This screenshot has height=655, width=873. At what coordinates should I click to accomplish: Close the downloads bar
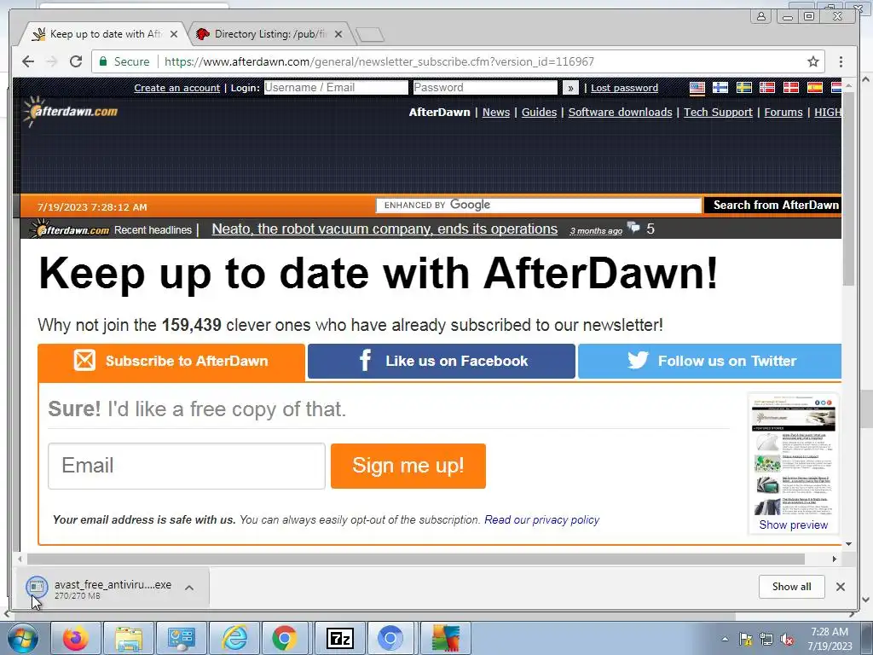click(x=840, y=587)
